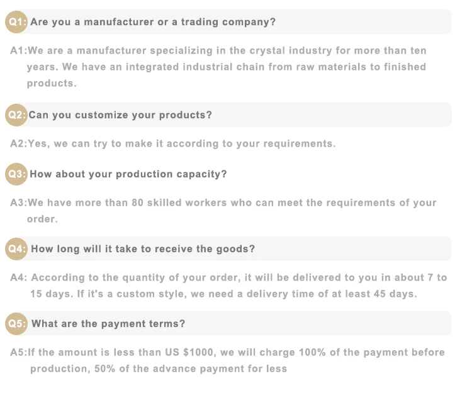The image size is (472, 398).
Task: Click the A4 line about 45 days custom style
Action: 223,294
